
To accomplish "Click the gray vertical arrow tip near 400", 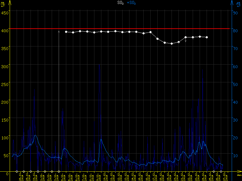I will pos(59,31).
